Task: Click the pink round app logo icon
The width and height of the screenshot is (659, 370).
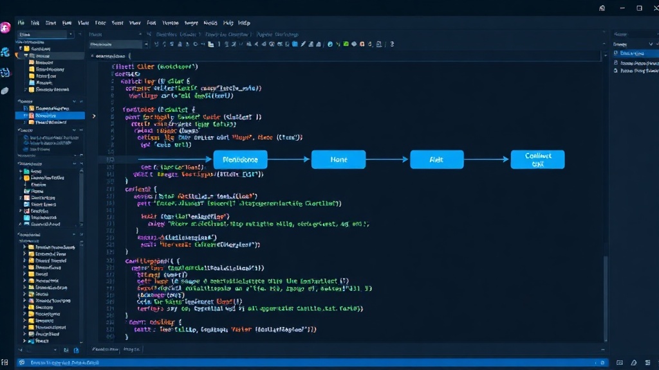Action: point(5,28)
